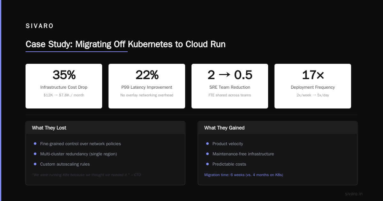Open the sivaro.in footer link
This screenshot has width=383, height=201.
point(354,194)
